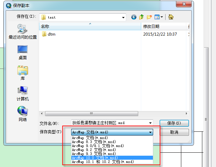Select ArcMap 10.0 文档 option

[x=112, y=158]
